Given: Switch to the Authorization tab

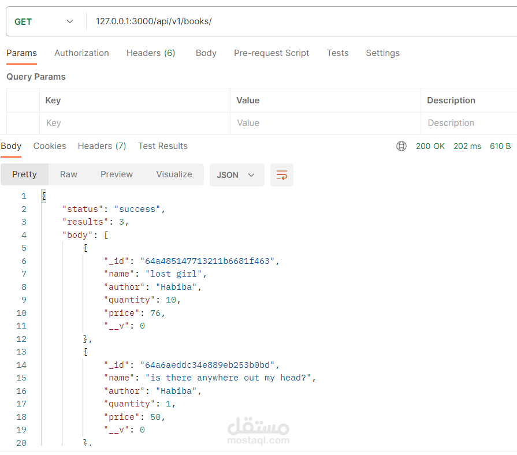Looking at the screenshot, I should [x=81, y=53].
